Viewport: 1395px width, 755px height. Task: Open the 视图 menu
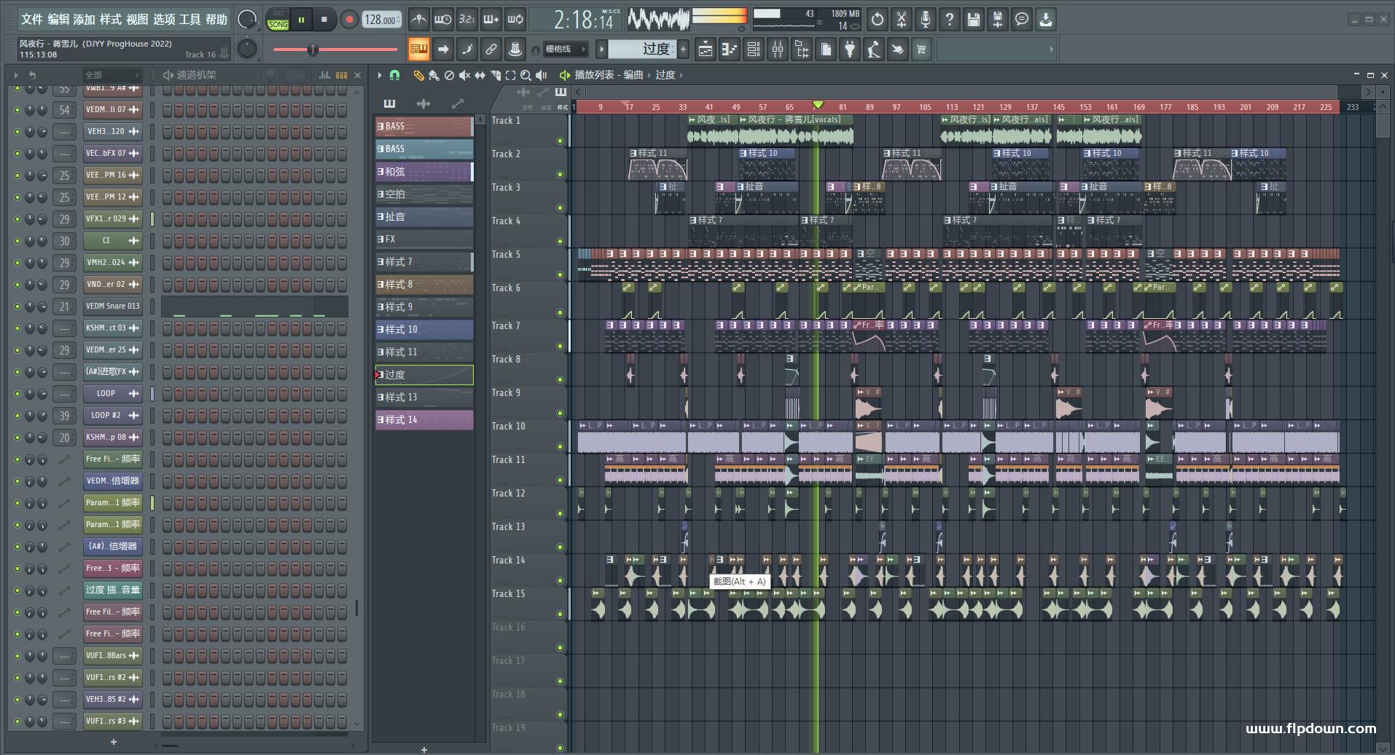(137, 19)
